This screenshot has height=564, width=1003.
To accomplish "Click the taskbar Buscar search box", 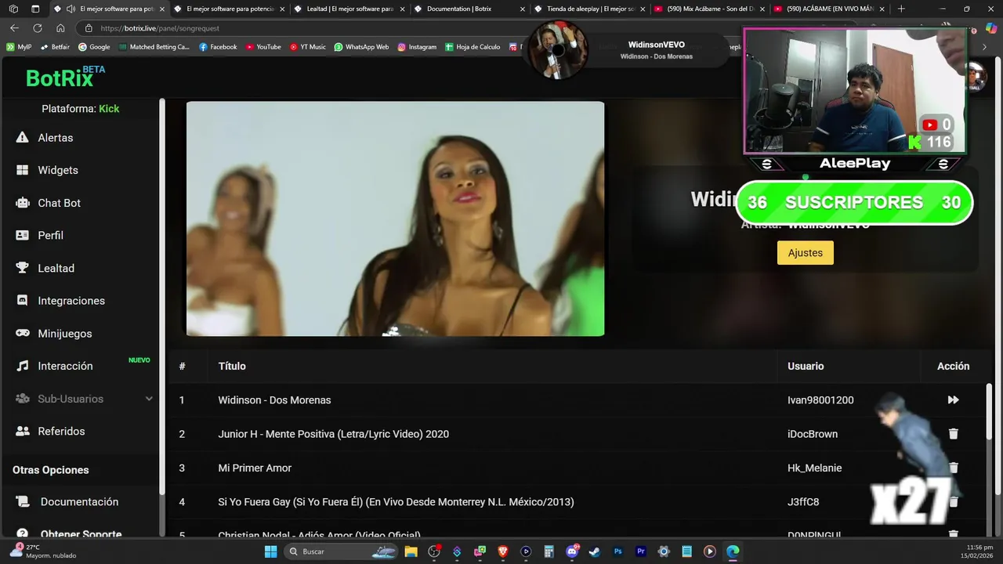I will [341, 551].
